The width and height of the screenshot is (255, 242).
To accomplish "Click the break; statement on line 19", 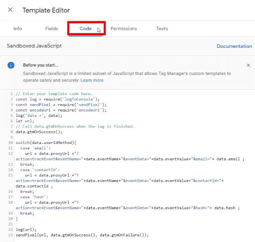I will (27, 213).
